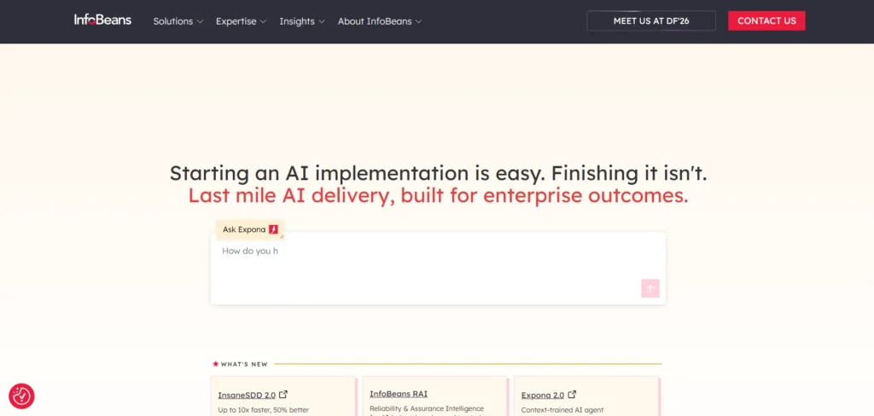Open the cookie consent preferences badge
The width and height of the screenshot is (874, 416).
click(x=21, y=396)
